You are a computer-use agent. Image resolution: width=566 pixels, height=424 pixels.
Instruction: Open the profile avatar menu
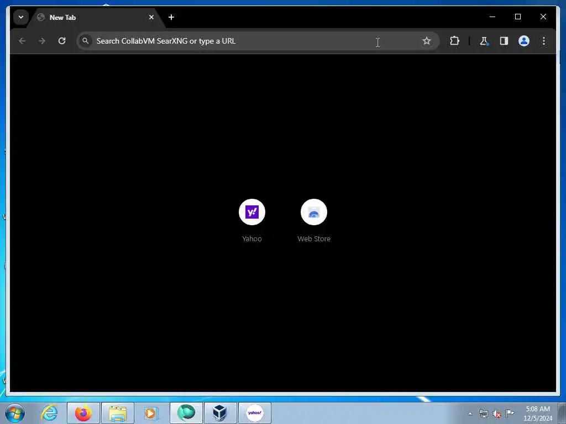tap(524, 41)
